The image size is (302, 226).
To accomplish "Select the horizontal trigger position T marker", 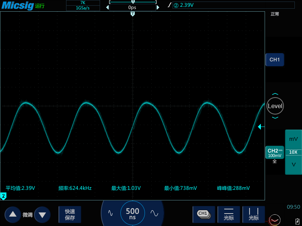I will [133, 14].
